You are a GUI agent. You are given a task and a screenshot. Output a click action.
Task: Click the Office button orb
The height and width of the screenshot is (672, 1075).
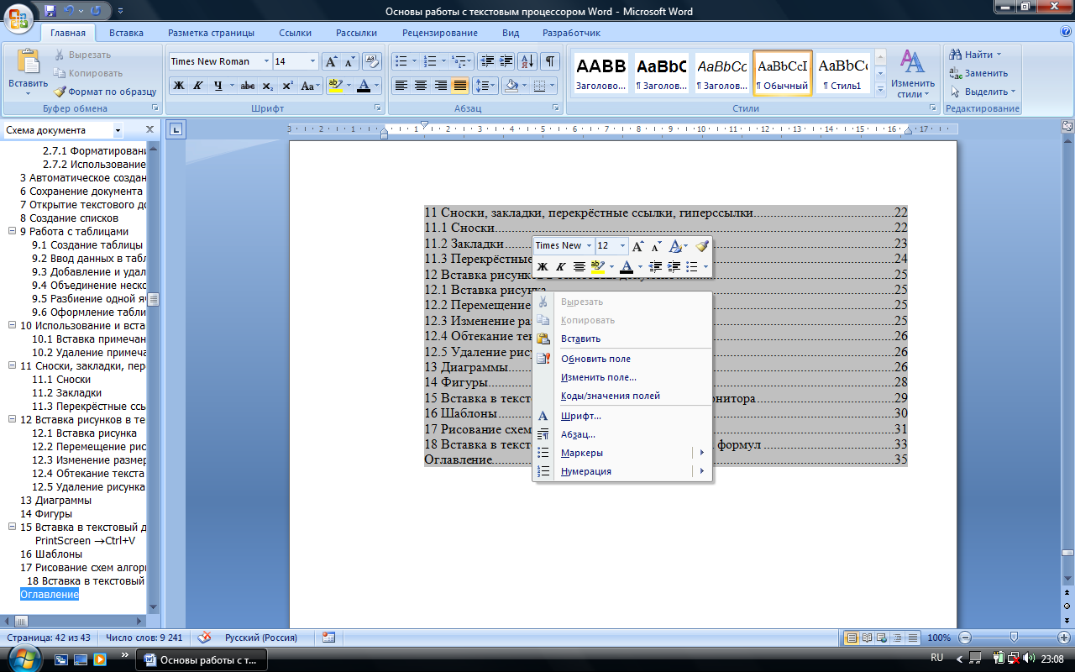click(x=18, y=17)
